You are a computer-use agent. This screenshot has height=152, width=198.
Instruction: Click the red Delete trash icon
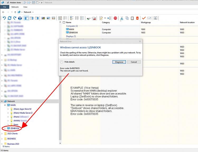[x=137, y=18]
